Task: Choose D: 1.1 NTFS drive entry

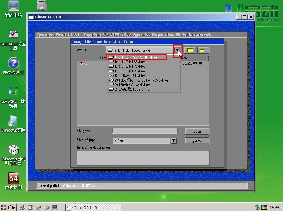Action: (130, 62)
